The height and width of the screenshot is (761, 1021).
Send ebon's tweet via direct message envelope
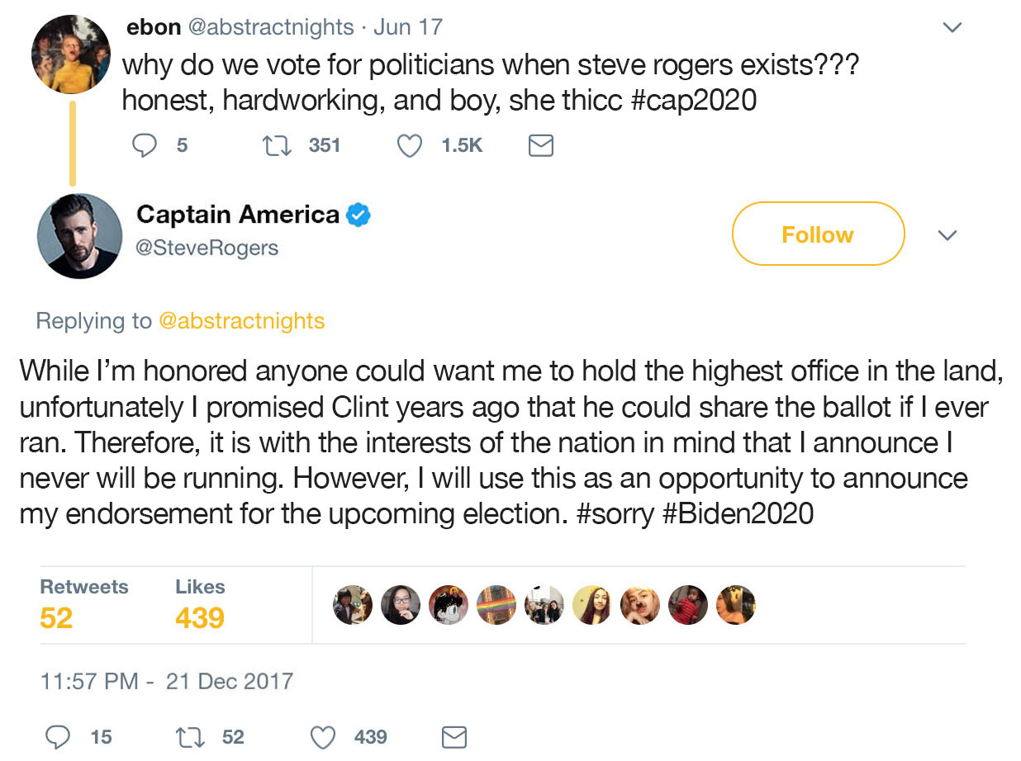[x=540, y=146]
